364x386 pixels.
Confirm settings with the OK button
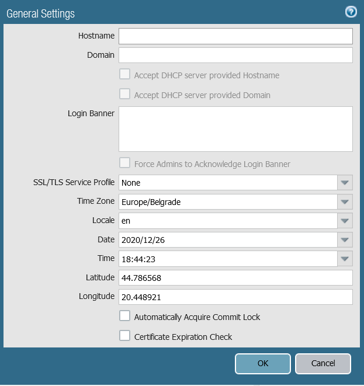(x=263, y=364)
